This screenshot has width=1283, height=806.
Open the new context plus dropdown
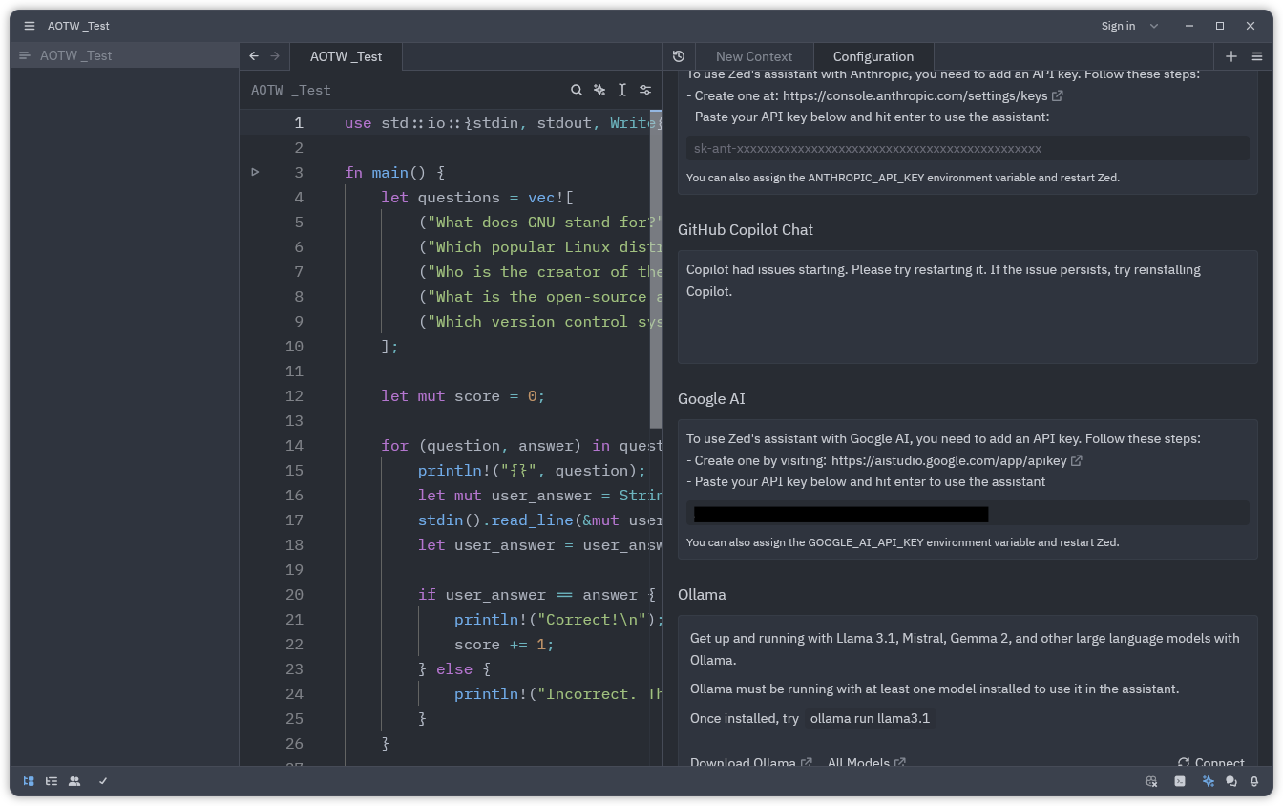point(1231,56)
